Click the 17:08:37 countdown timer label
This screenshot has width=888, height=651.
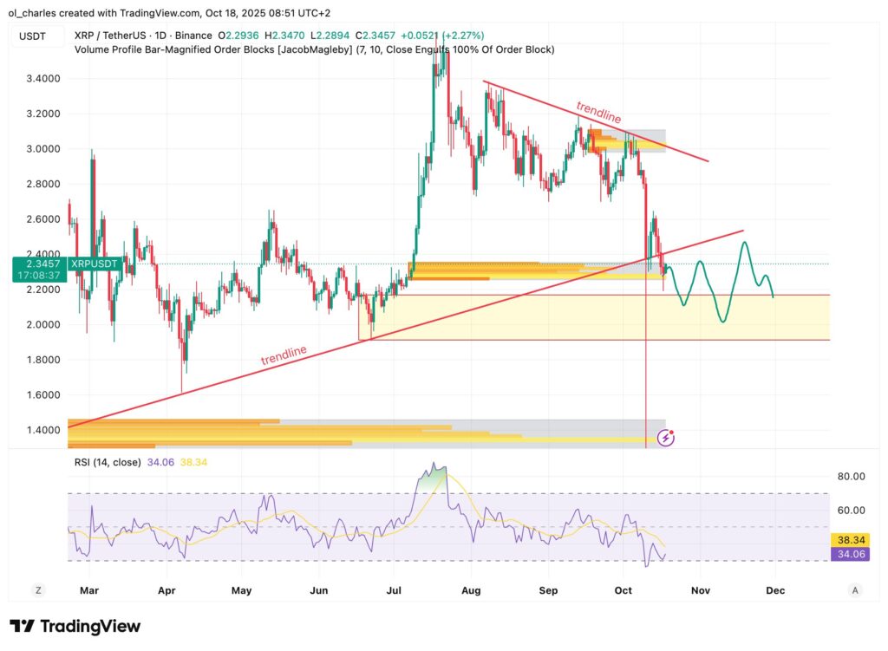tap(37, 273)
